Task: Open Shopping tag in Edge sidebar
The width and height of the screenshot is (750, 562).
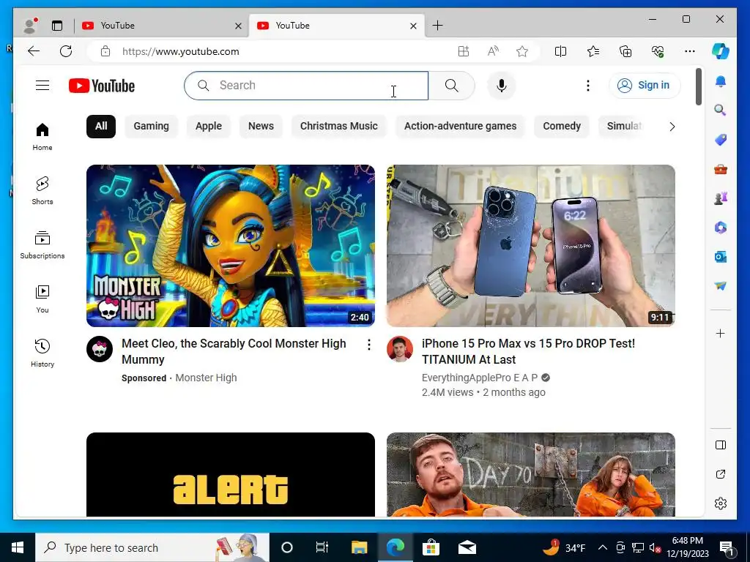Action: 721,140
